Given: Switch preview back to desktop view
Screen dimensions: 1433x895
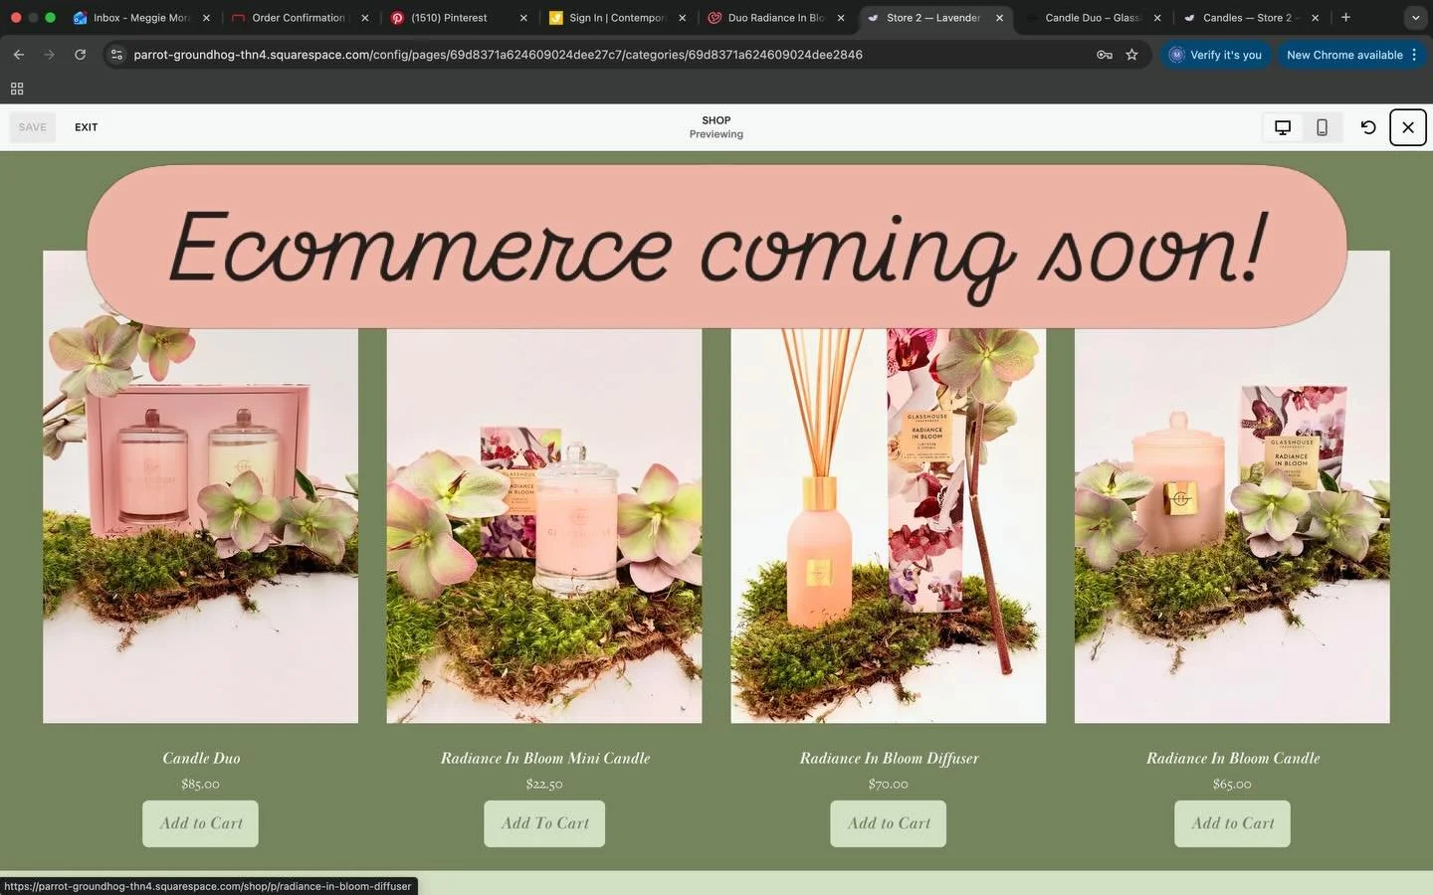Looking at the screenshot, I should tap(1282, 127).
